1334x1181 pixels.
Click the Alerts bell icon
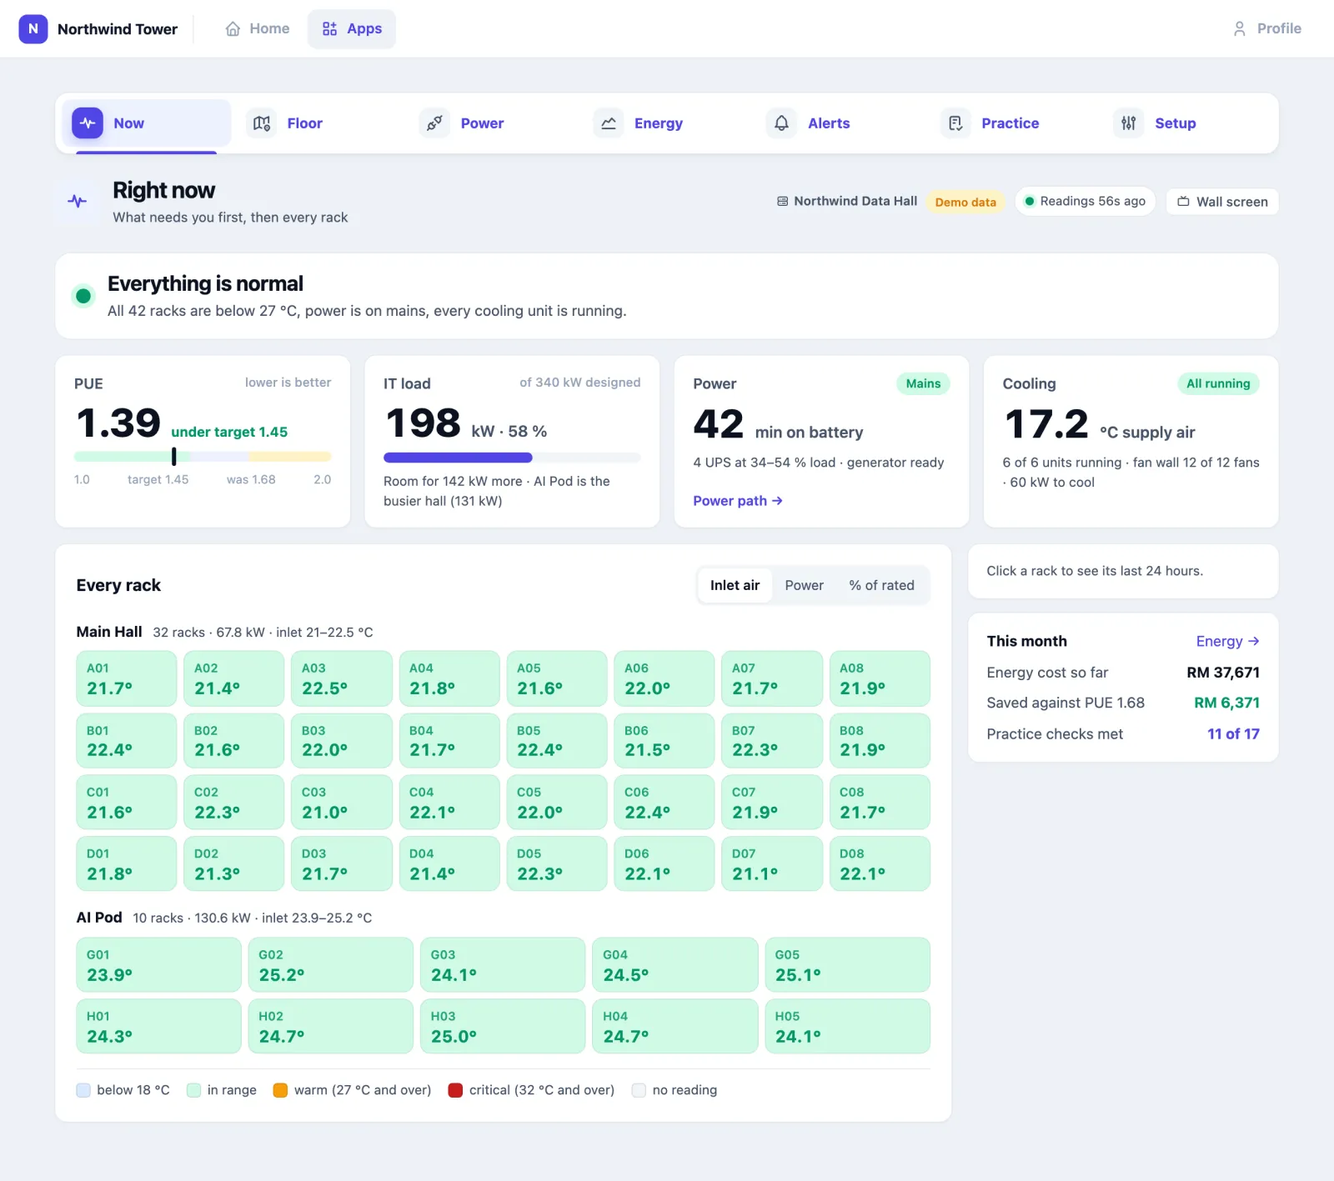pyautogui.click(x=781, y=123)
